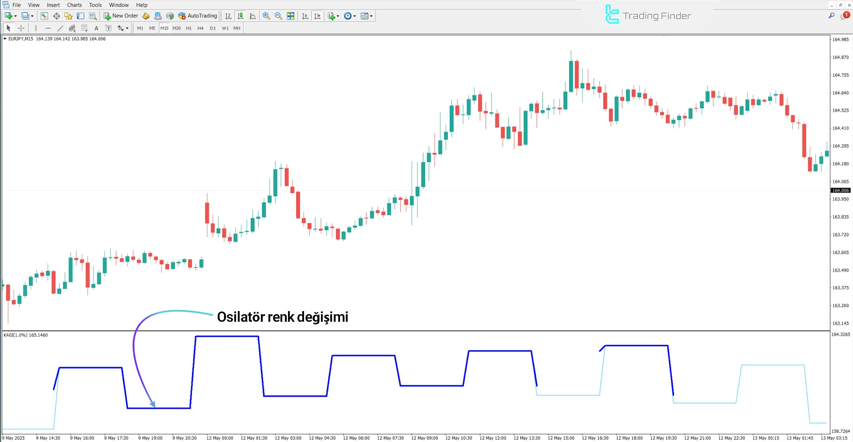853x442 pixels.
Task: Select the trendline drawing tool
Action: pyautogui.click(x=60, y=28)
